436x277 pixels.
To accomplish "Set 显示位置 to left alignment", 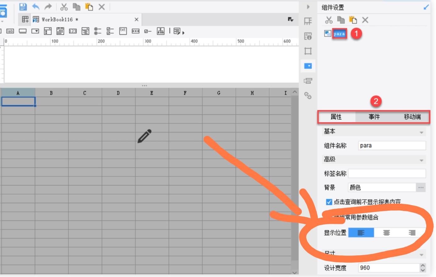I will coord(361,233).
